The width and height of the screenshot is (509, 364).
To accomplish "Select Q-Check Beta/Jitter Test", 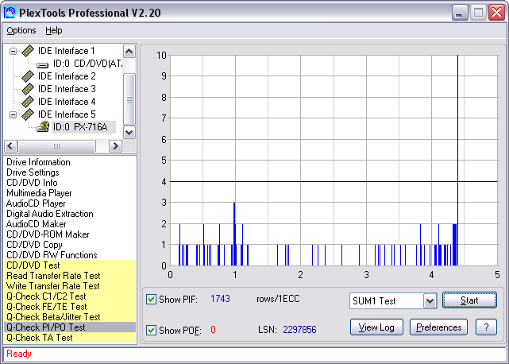I will [x=70, y=317].
